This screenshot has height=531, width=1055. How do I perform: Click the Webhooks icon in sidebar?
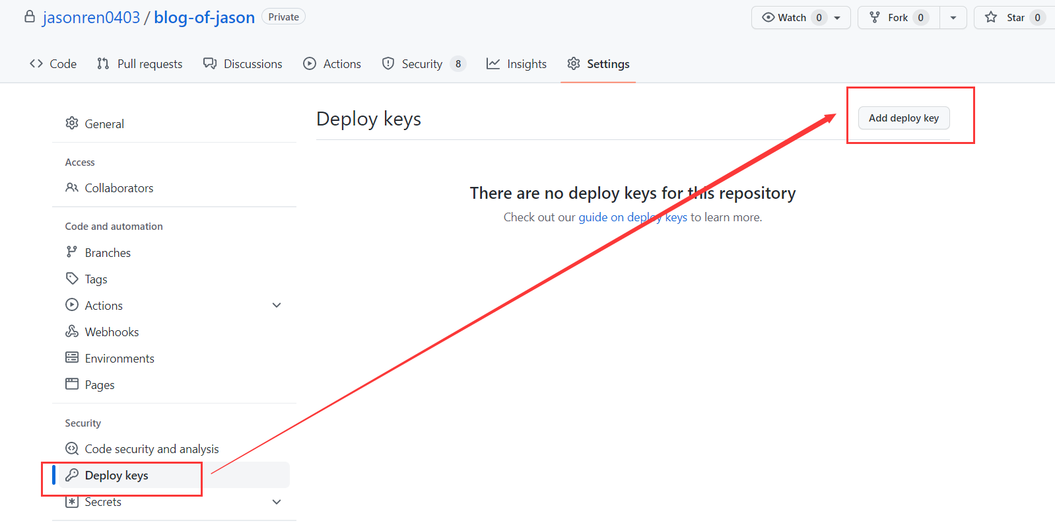coord(72,332)
